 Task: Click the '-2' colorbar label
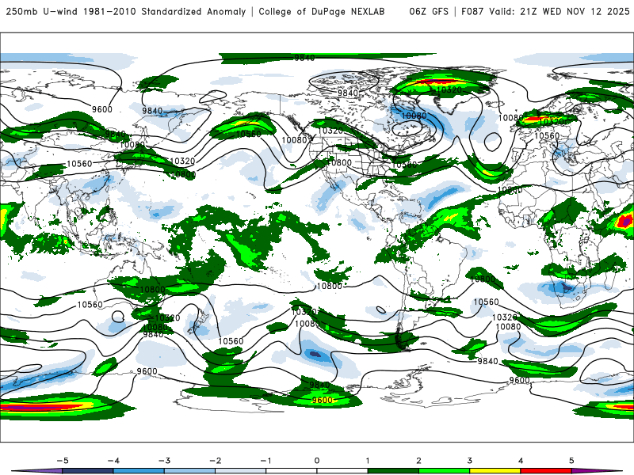click(215, 461)
